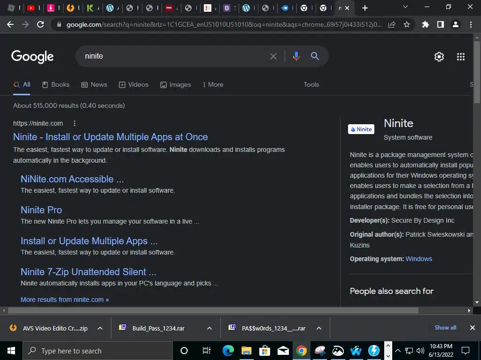Viewport: 481px width, 360px height.
Task: Open the Extensions puzzle icon
Action: point(426,24)
